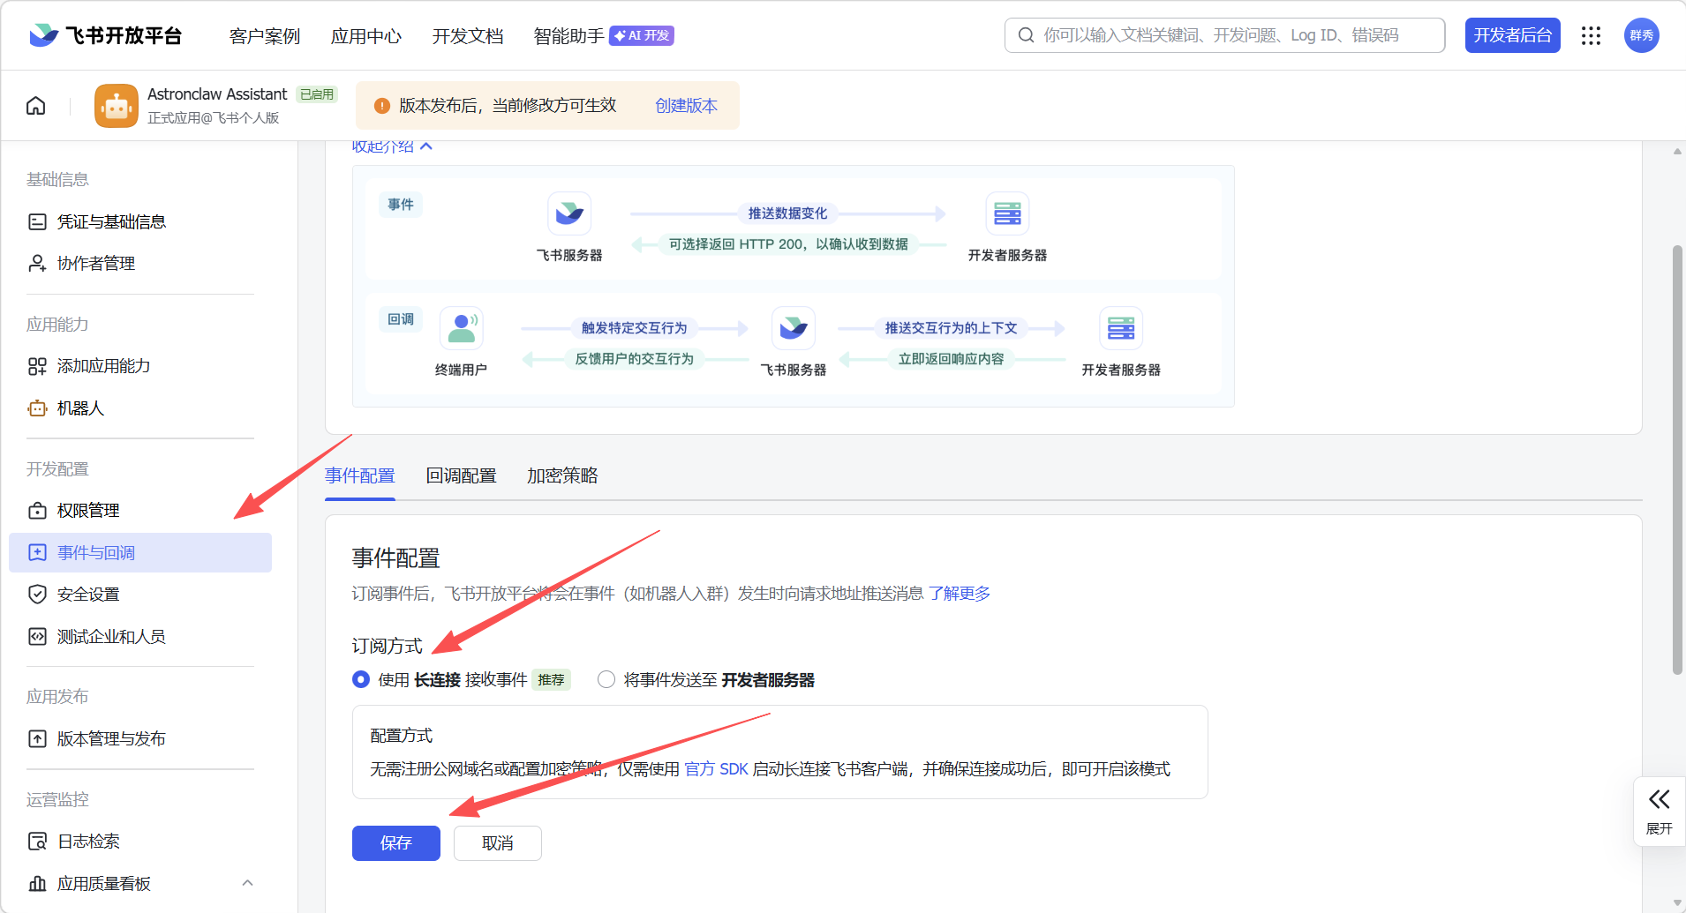Click the 创建版本 link in the banner
The width and height of the screenshot is (1686, 913).
685,105
